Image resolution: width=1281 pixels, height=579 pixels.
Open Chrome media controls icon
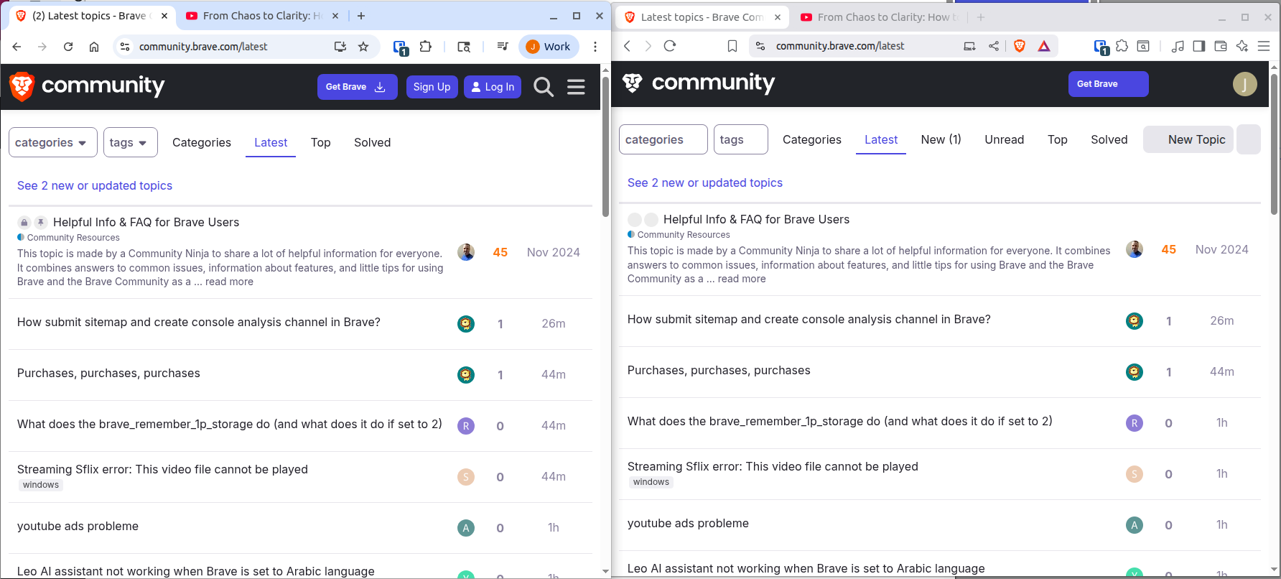pos(503,47)
